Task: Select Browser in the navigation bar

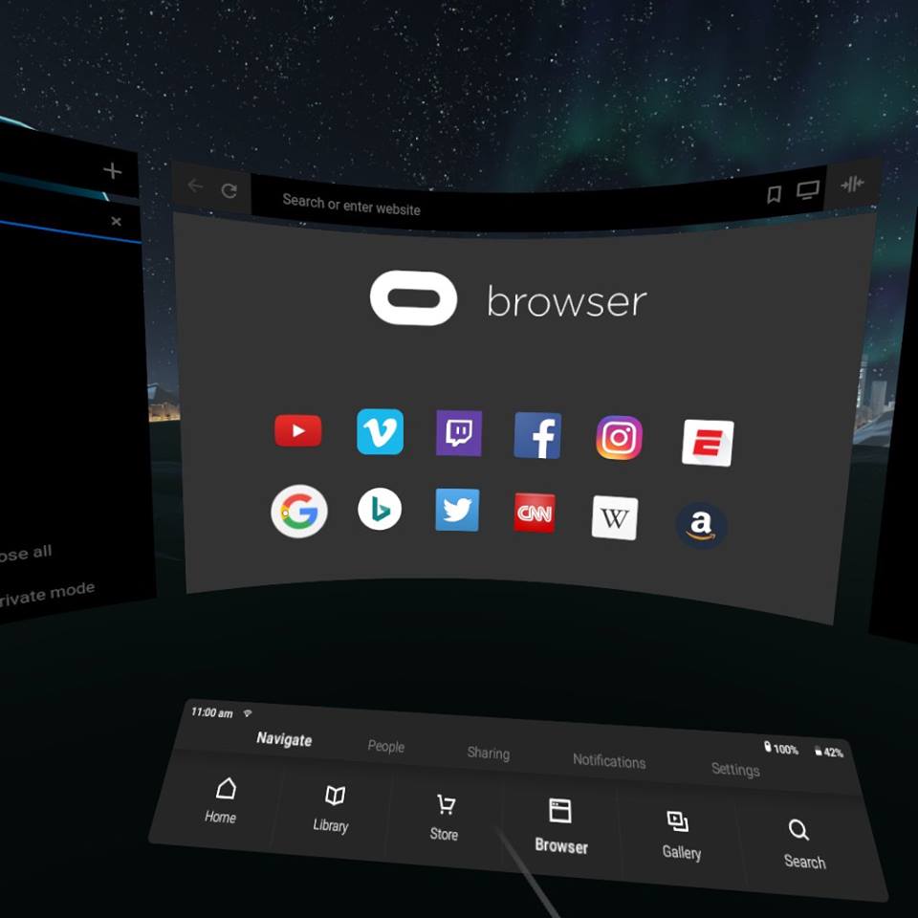Action: coord(561,826)
